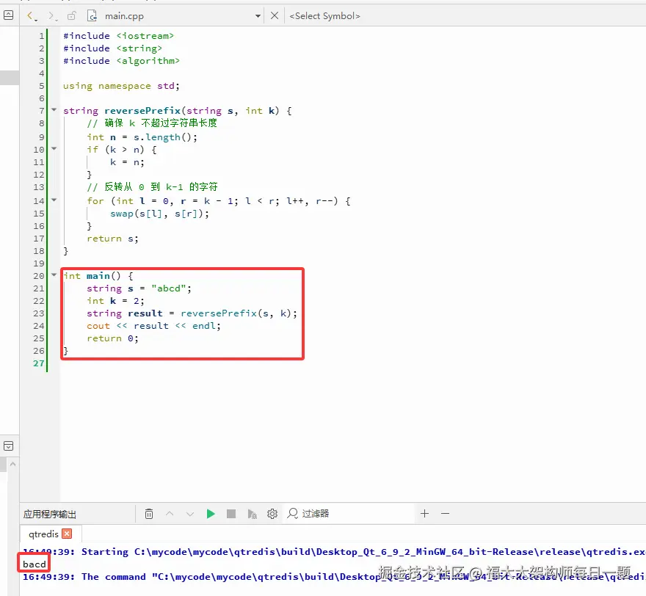
Task: Go forward to next location arrow
Action: [51, 16]
